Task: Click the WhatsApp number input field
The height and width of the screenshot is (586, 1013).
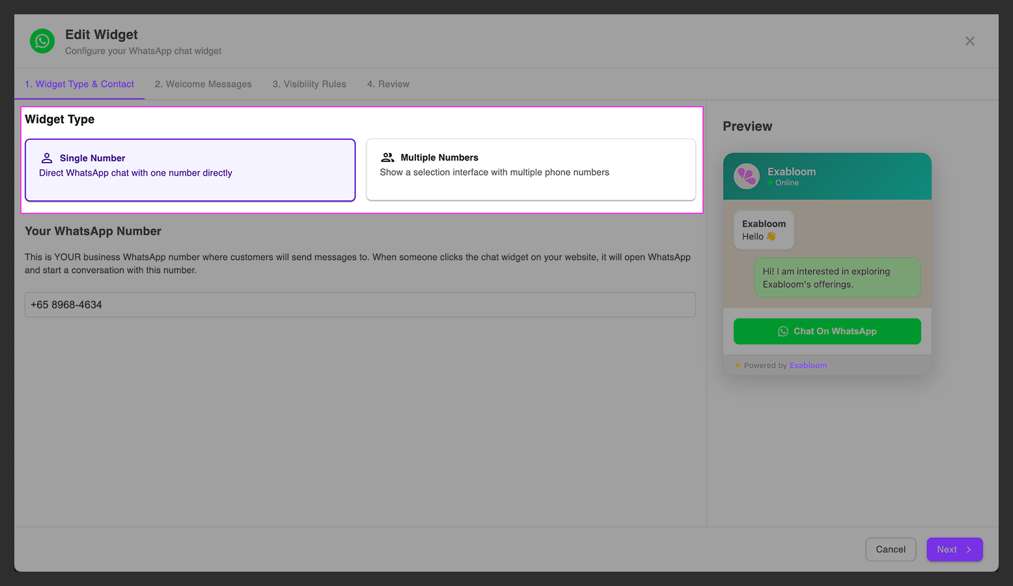Action: click(x=360, y=304)
